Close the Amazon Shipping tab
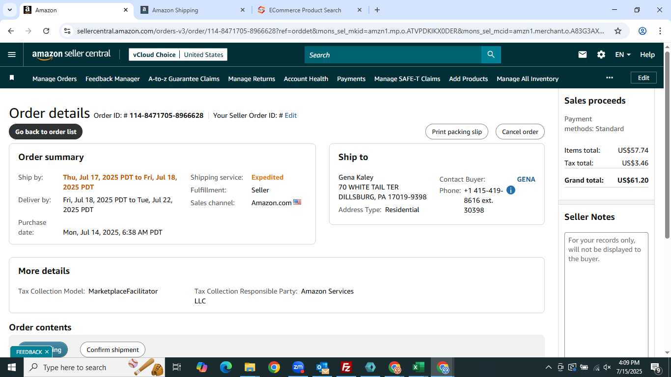 click(243, 10)
